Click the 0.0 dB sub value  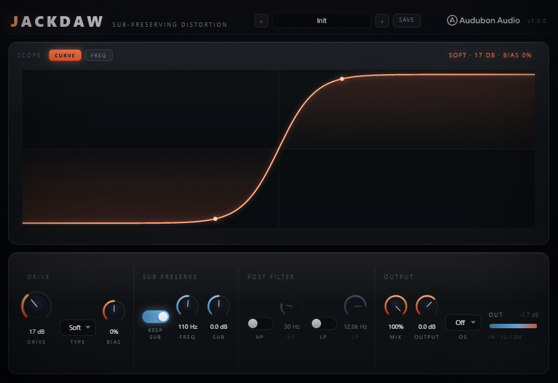218,326
